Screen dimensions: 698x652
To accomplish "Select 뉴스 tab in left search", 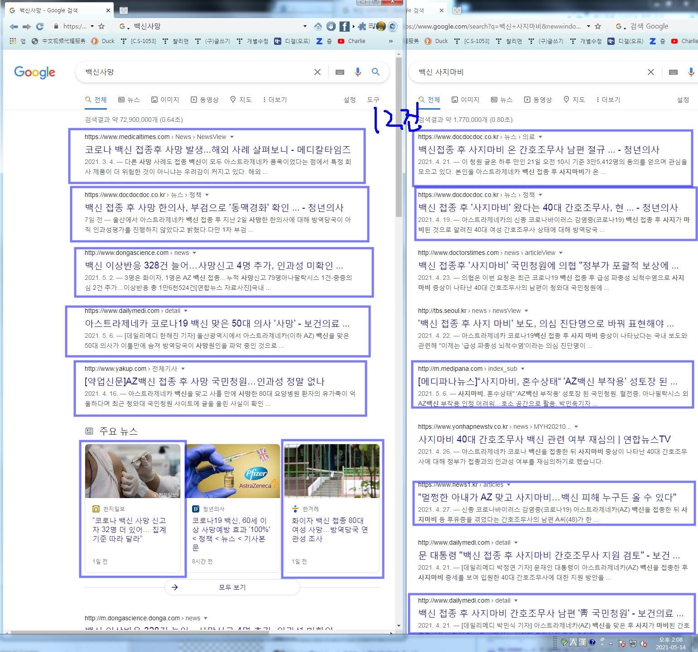I will (129, 100).
